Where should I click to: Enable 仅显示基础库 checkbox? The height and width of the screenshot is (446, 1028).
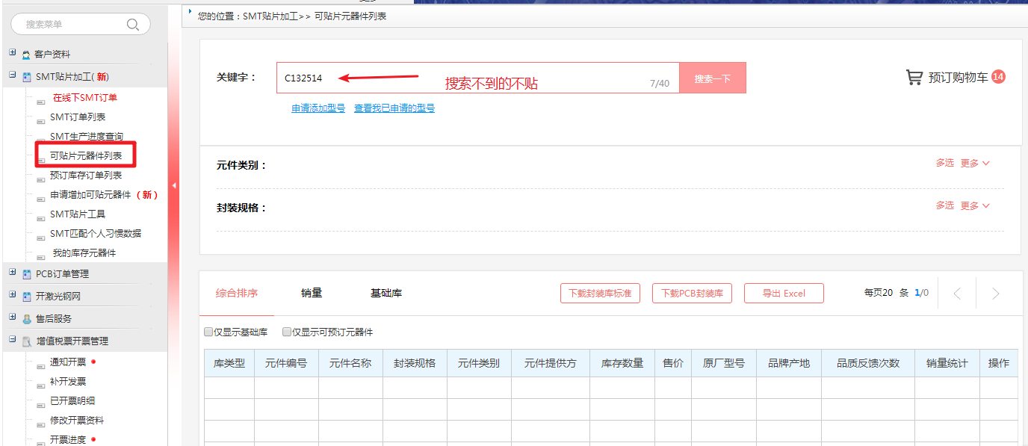(208, 332)
